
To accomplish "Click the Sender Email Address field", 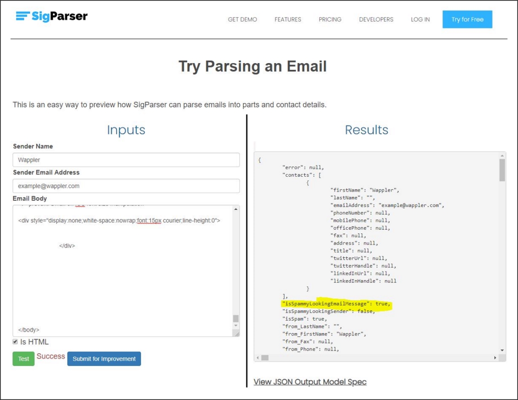I will 126,185.
